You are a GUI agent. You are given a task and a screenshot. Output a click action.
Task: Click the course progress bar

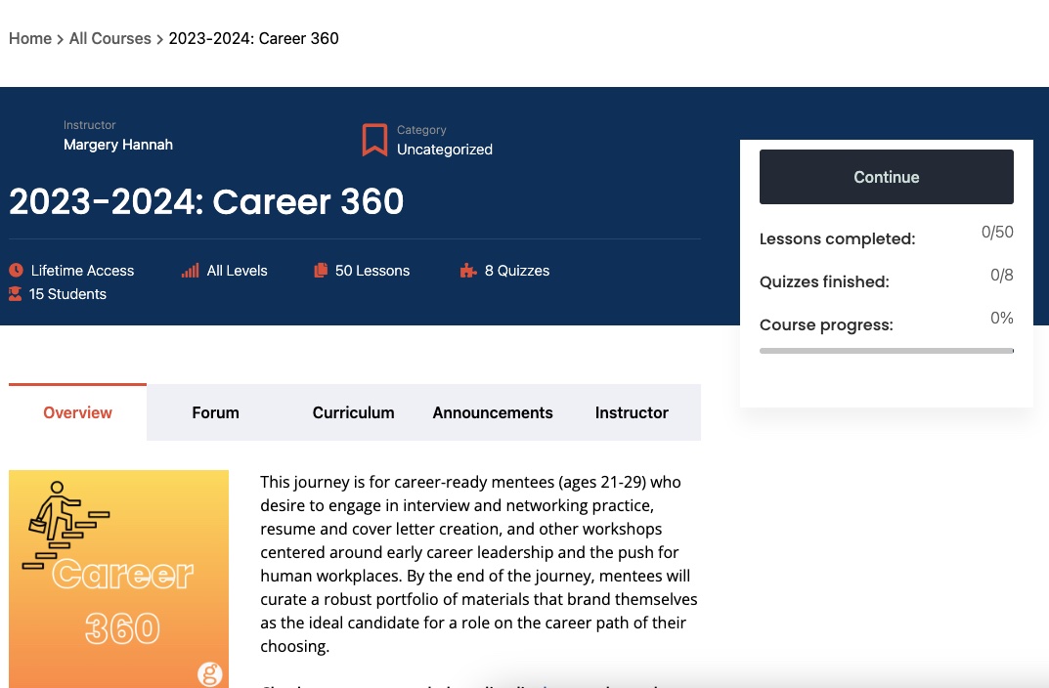tap(886, 350)
